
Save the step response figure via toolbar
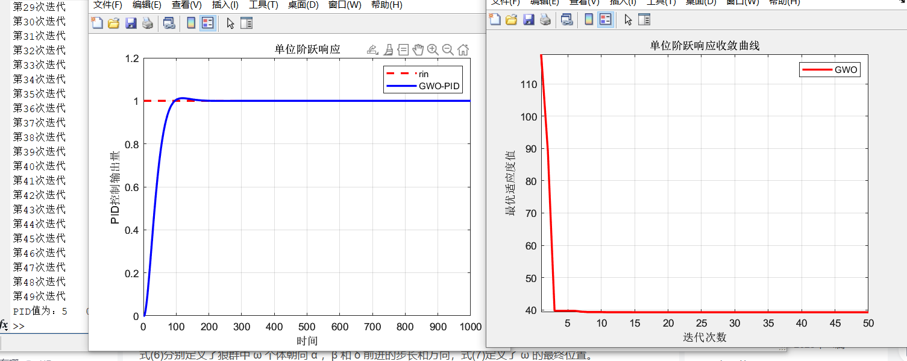point(130,24)
